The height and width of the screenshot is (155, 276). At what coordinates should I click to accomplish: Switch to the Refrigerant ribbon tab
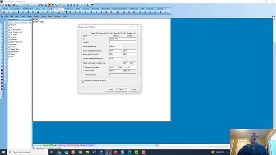pos(134,9)
